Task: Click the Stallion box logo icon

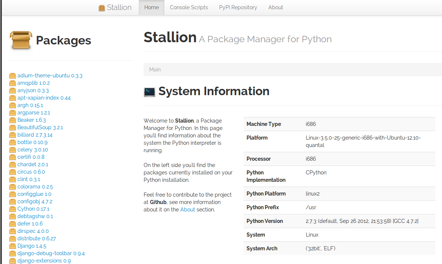Action: (102, 8)
